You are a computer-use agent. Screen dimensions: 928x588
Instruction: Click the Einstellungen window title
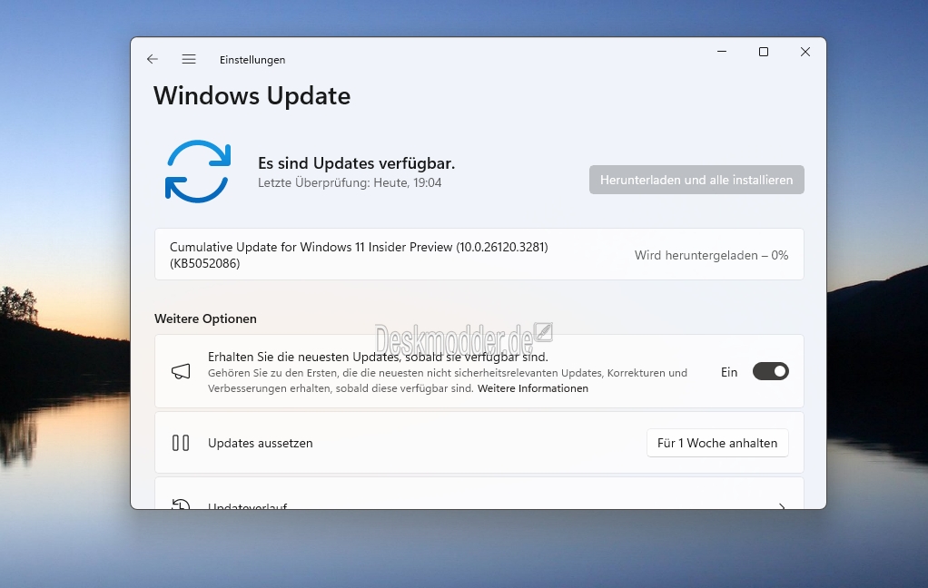coord(252,60)
